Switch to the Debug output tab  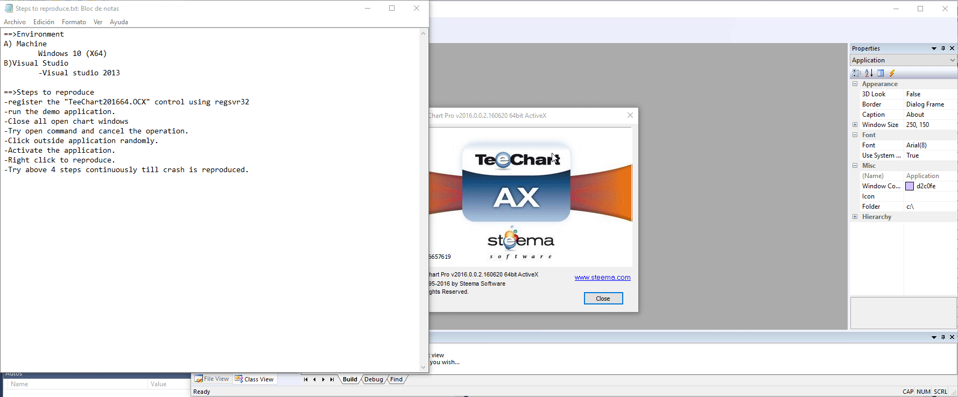[x=374, y=379]
